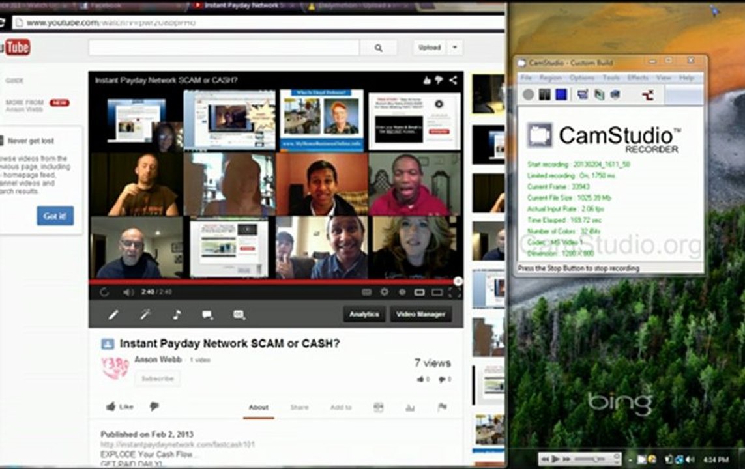Click the volume slider in taskbar media toolbar
Image resolution: width=745 pixels, height=469 pixels.
(x=590, y=459)
